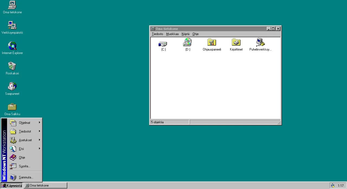The width and height of the screenshot is (347, 189).
Task: Open the Muokkaa menu
Action: [172, 34]
